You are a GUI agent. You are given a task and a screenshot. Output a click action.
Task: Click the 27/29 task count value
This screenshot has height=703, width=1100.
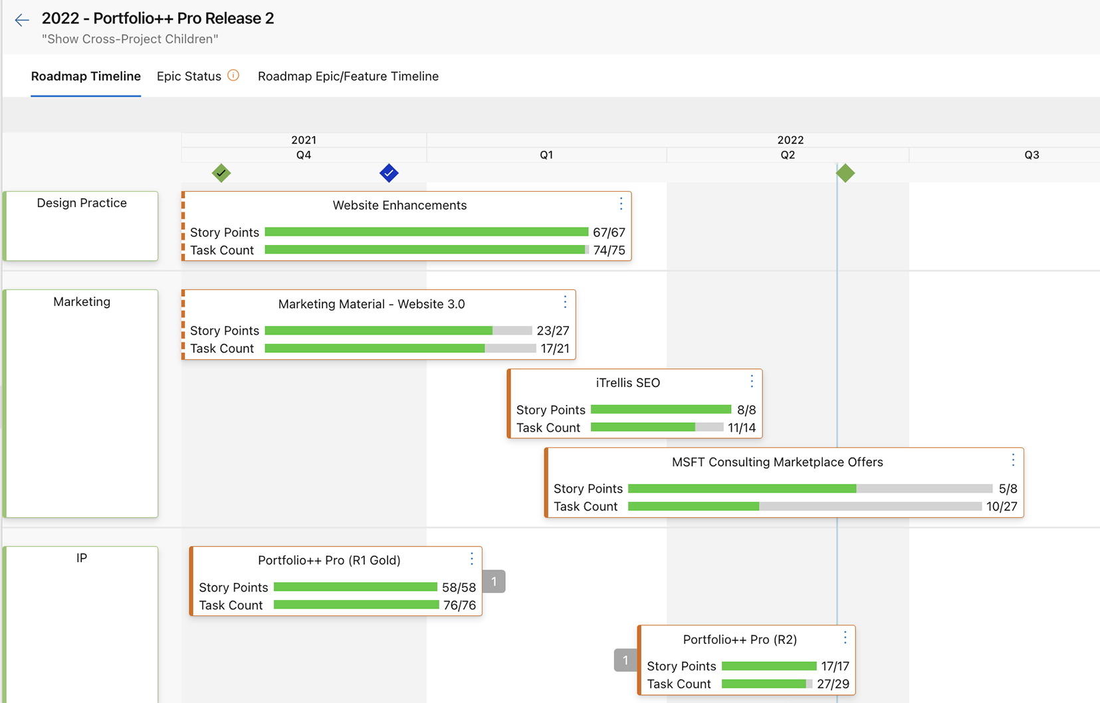click(x=833, y=684)
